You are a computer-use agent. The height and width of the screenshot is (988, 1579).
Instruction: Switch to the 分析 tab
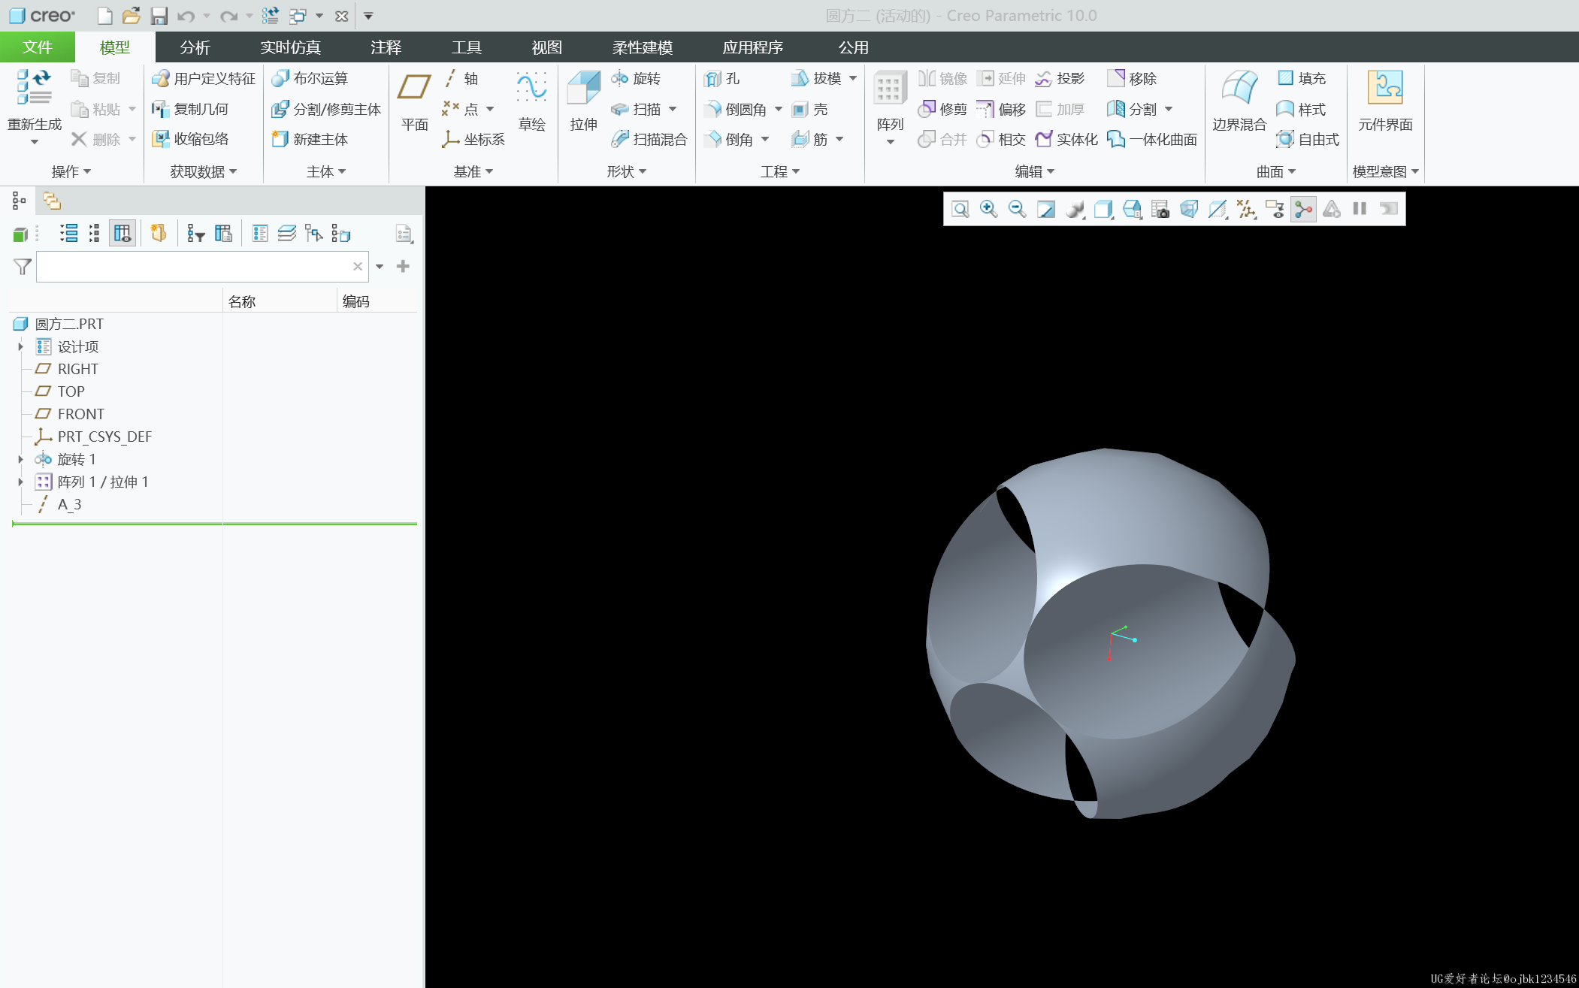(x=195, y=47)
